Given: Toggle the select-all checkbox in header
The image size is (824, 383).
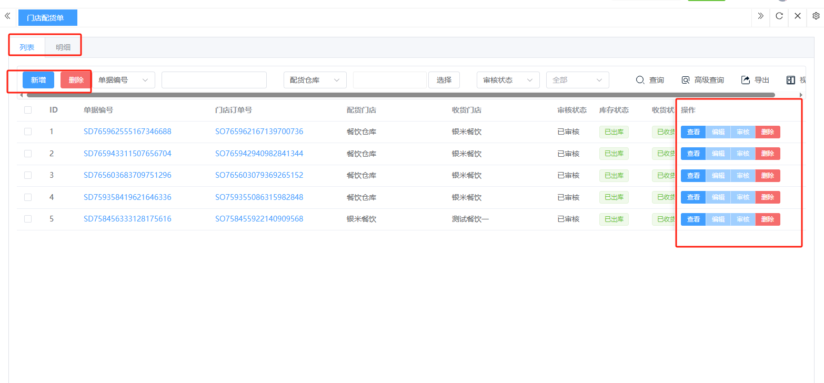Looking at the screenshot, I should pyautogui.click(x=28, y=110).
